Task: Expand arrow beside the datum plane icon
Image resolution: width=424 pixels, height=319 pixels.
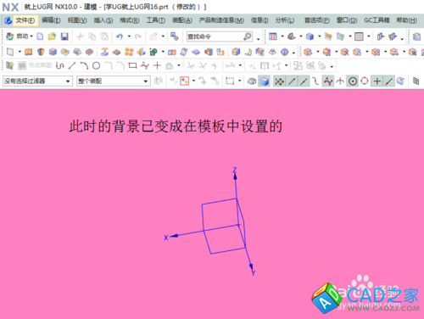Action: pyautogui.click(x=20, y=52)
